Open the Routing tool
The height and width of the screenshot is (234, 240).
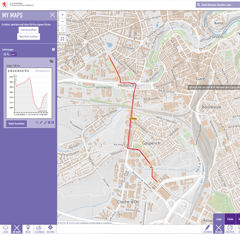tap(50, 229)
